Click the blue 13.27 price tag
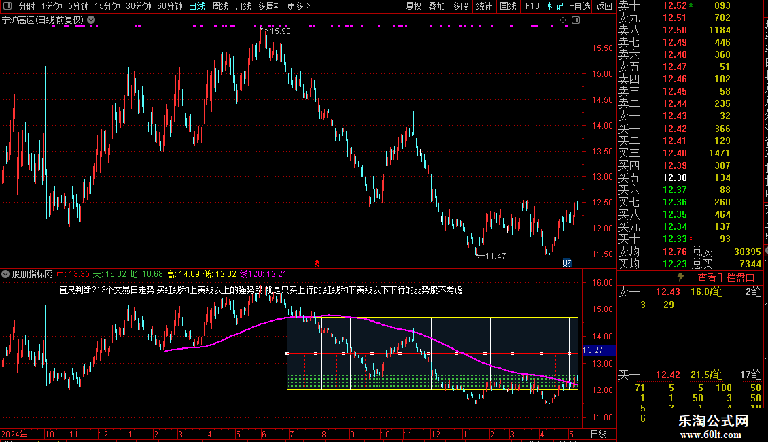 pos(599,350)
